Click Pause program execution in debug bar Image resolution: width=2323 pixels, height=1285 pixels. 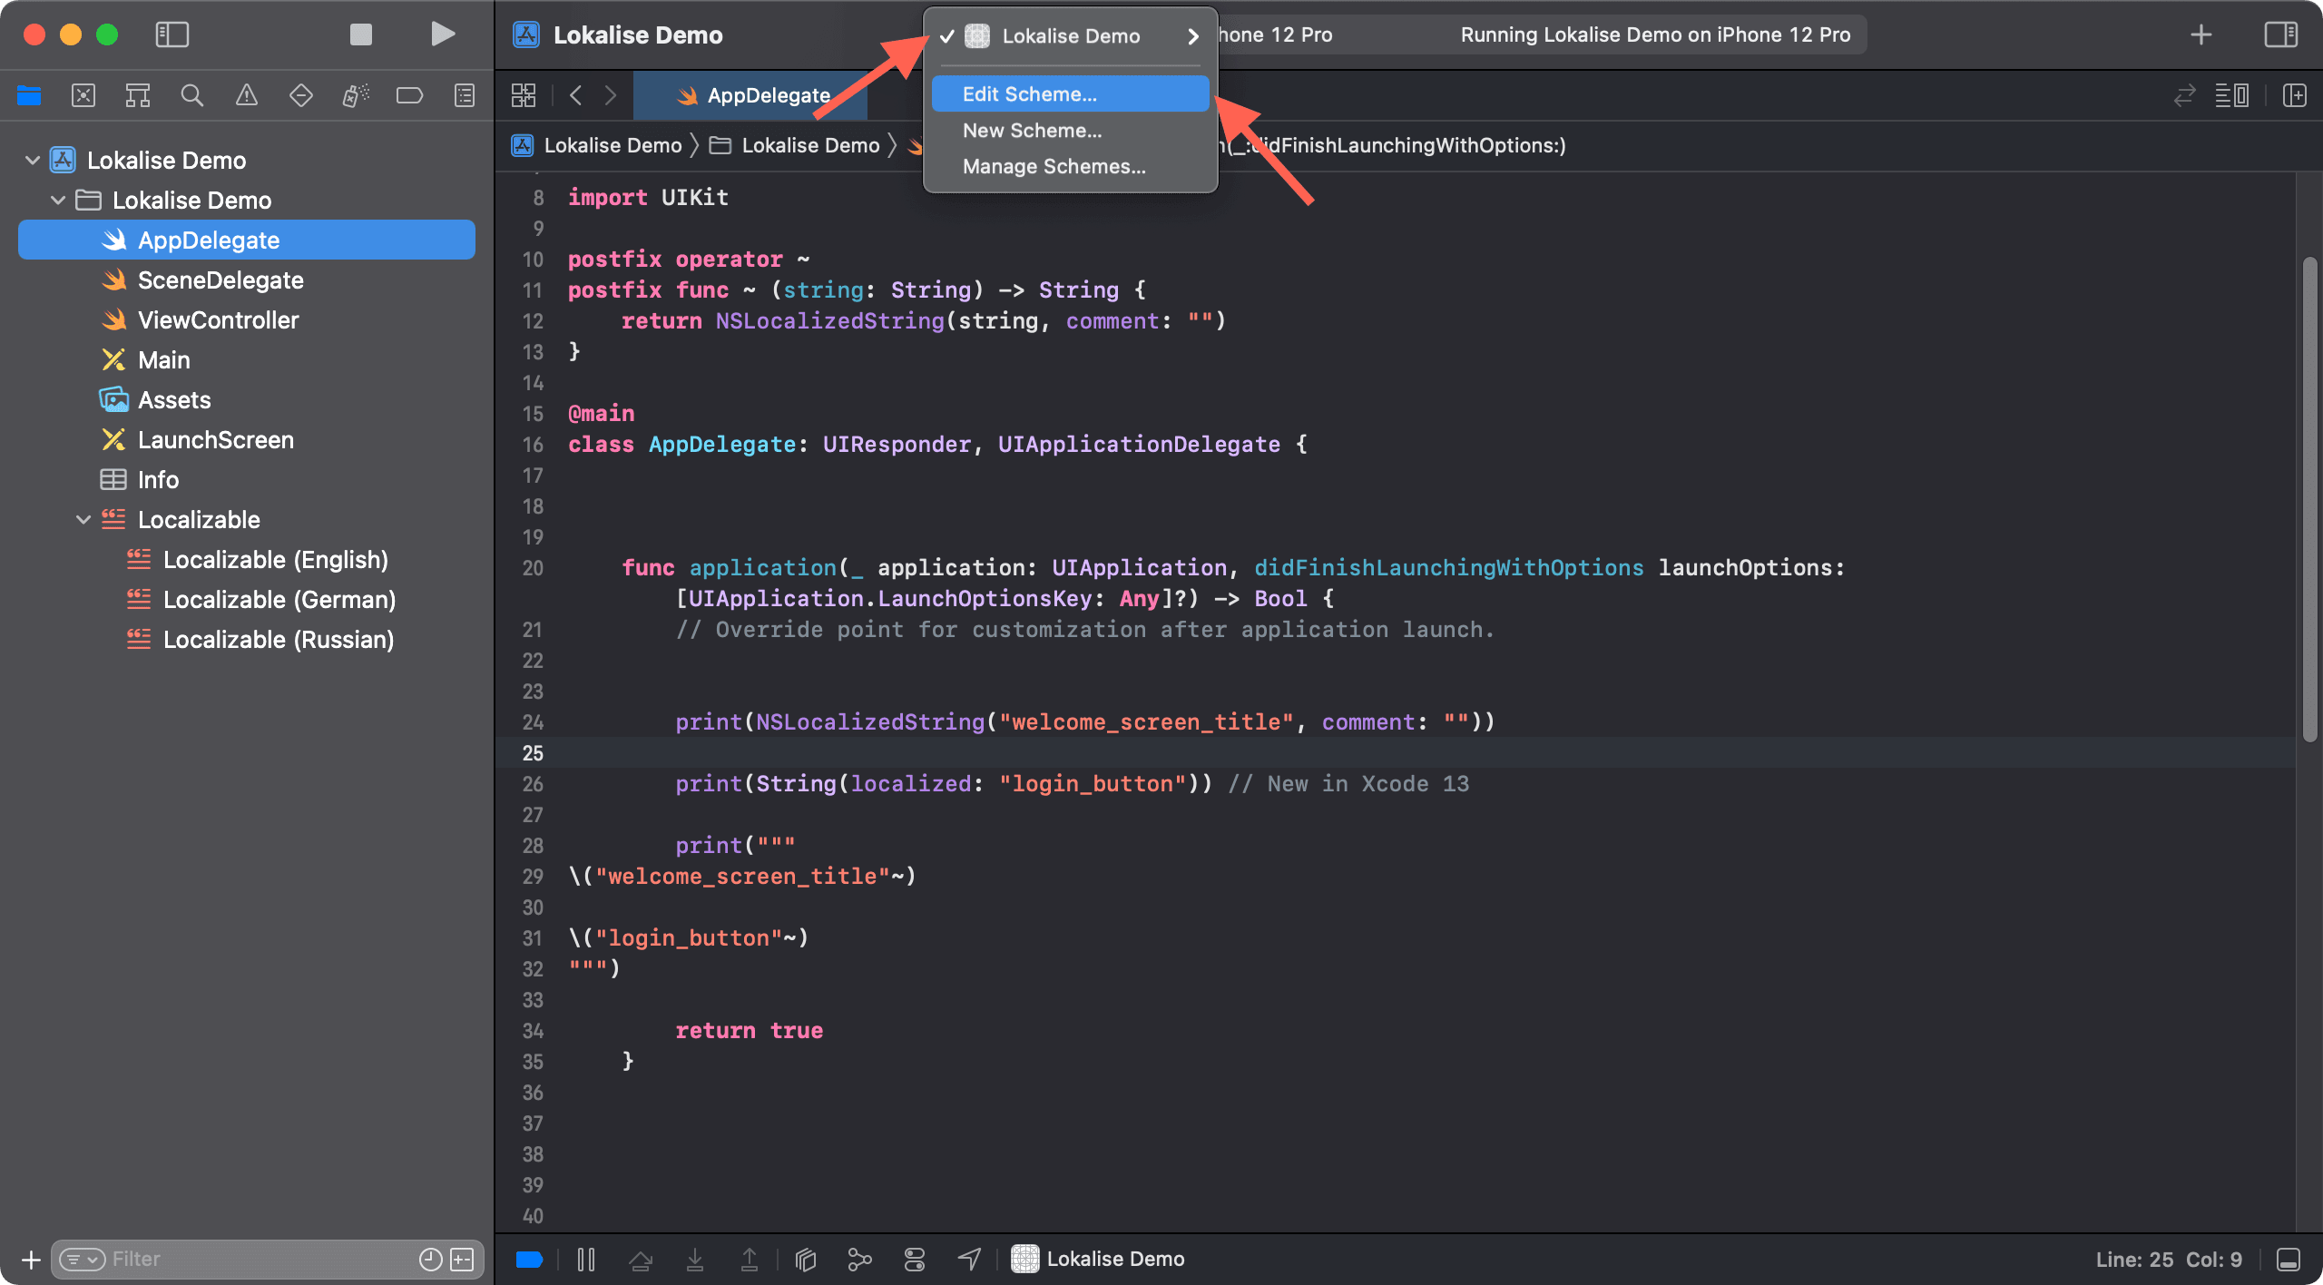point(586,1259)
